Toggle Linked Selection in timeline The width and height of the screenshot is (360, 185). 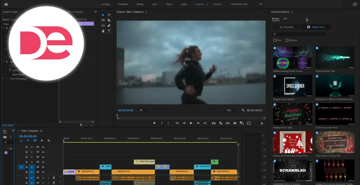(x=35, y=141)
